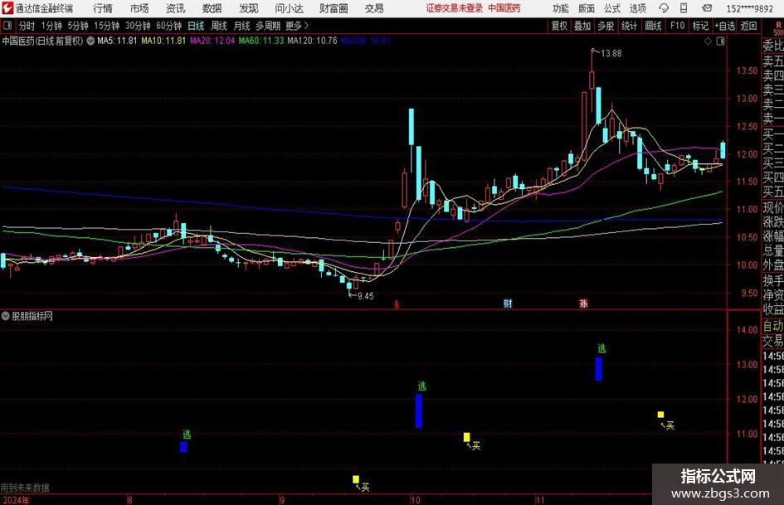This screenshot has height=505, width=784.
Task: Expand the 更多 periods chevron
Action: coord(306,26)
